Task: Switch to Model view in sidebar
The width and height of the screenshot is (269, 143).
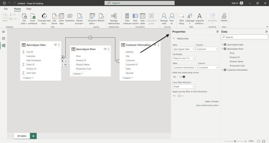Action: (4, 46)
